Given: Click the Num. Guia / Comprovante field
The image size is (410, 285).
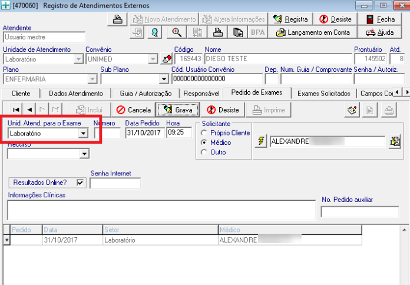Looking at the screenshot, I should click(316, 79).
